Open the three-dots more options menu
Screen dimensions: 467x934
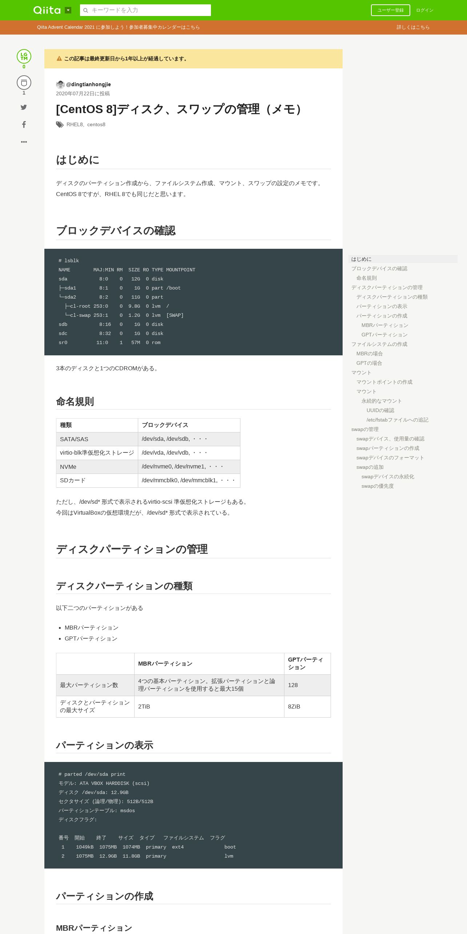point(24,142)
